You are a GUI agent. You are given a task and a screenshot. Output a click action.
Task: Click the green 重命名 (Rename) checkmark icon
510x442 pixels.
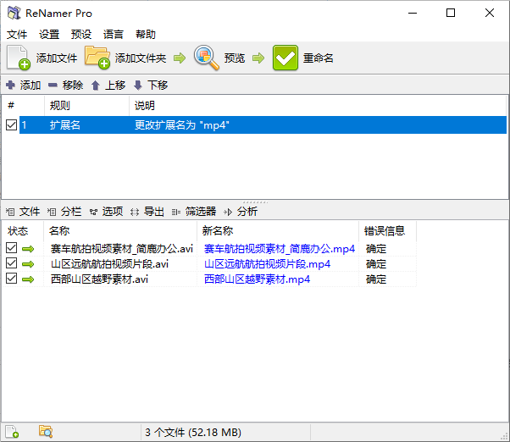point(285,58)
